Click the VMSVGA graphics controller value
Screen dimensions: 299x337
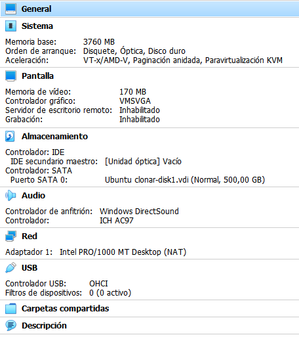click(x=135, y=101)
